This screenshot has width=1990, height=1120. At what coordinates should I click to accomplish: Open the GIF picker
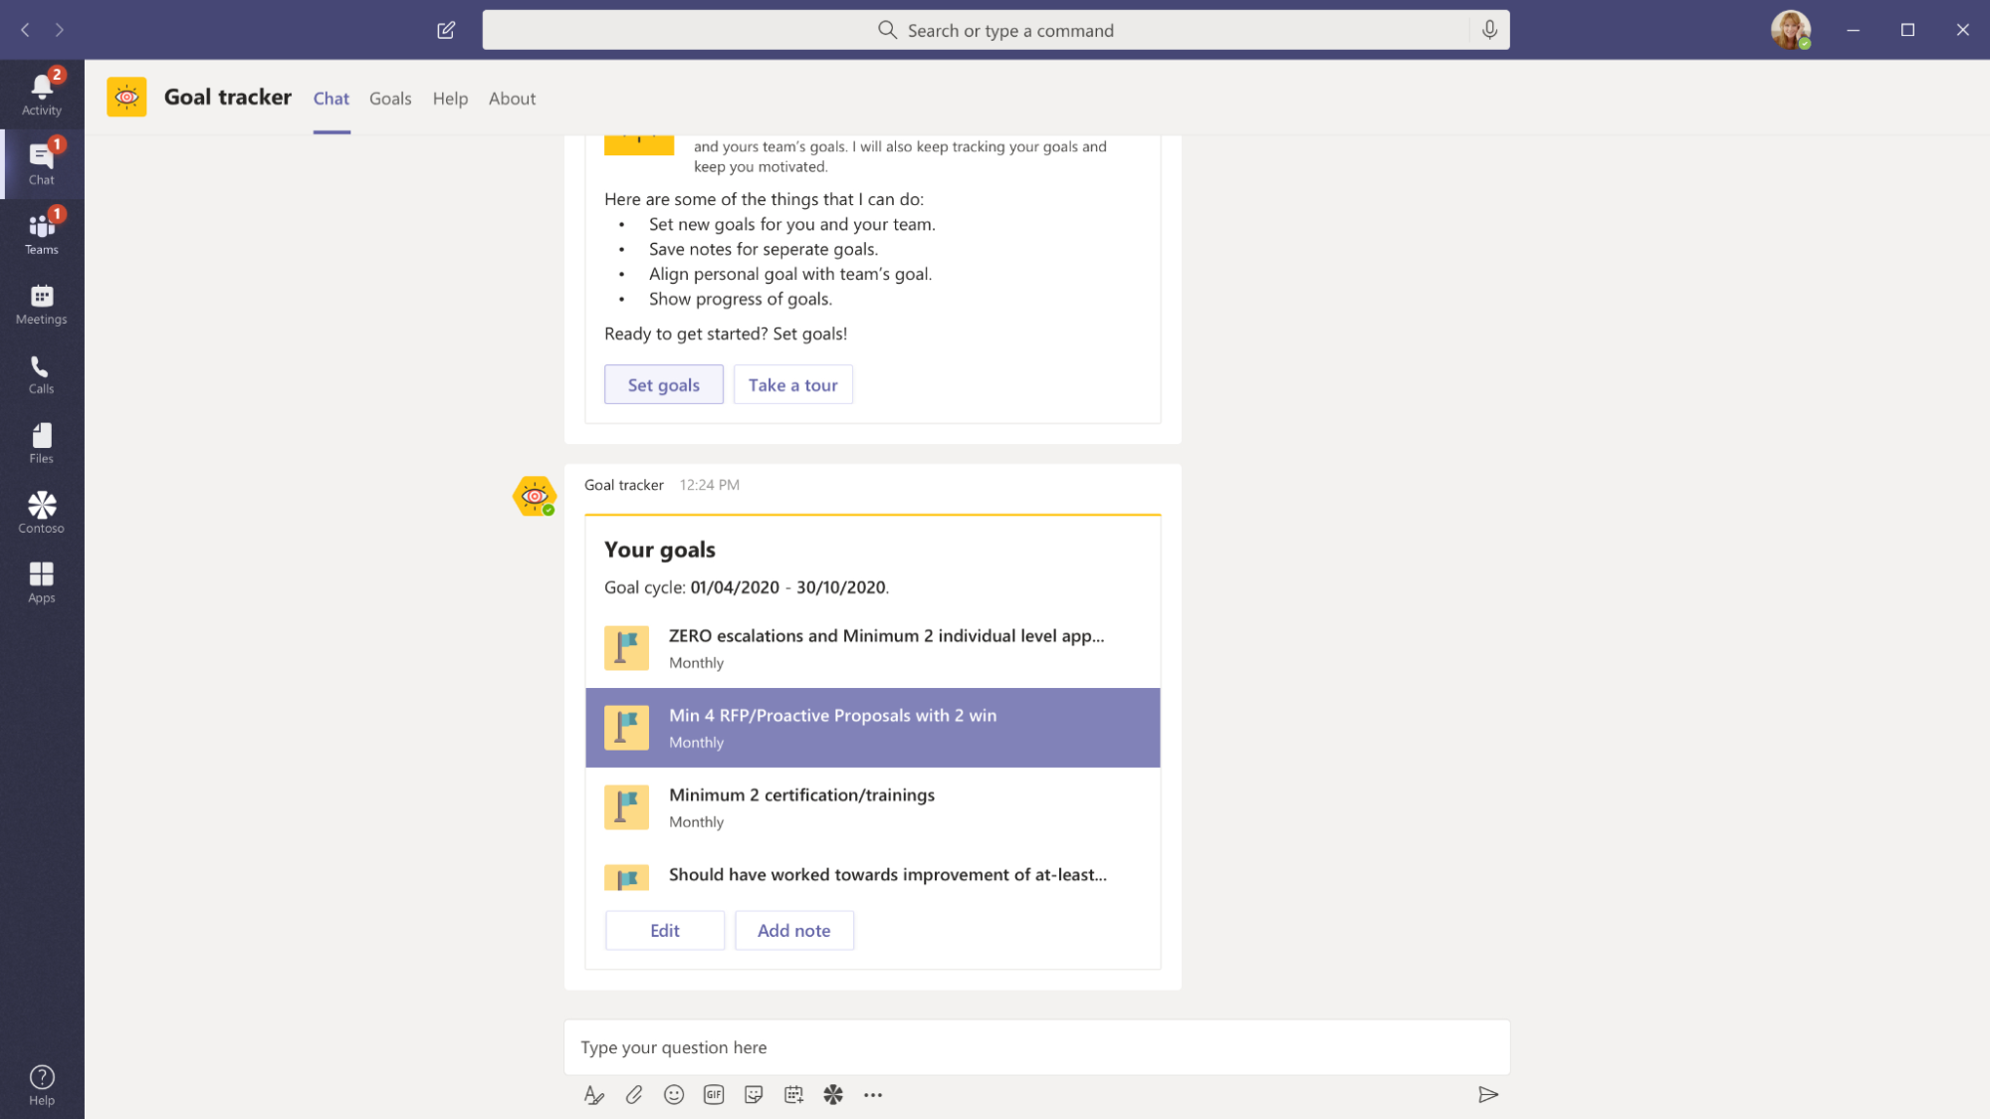click(x=714, y=1094)
